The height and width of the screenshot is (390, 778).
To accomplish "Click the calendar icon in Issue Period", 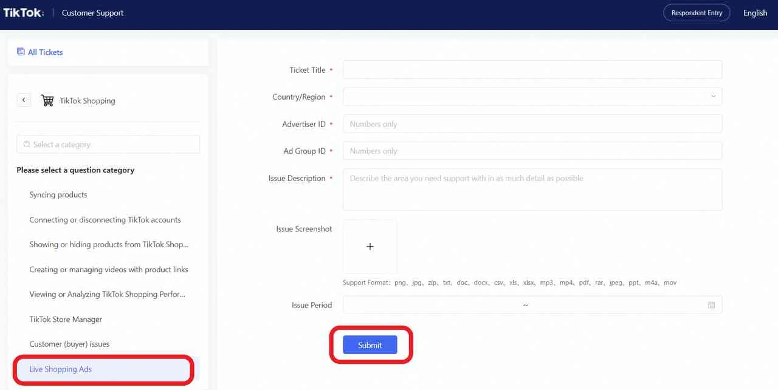I will [x=711, y=305].
